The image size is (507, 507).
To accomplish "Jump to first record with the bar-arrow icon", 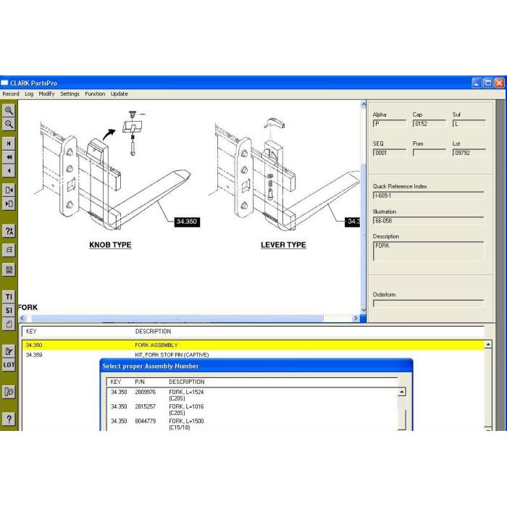I will (9, 143).
